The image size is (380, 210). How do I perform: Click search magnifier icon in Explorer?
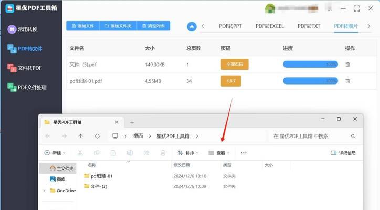(353, 136)
